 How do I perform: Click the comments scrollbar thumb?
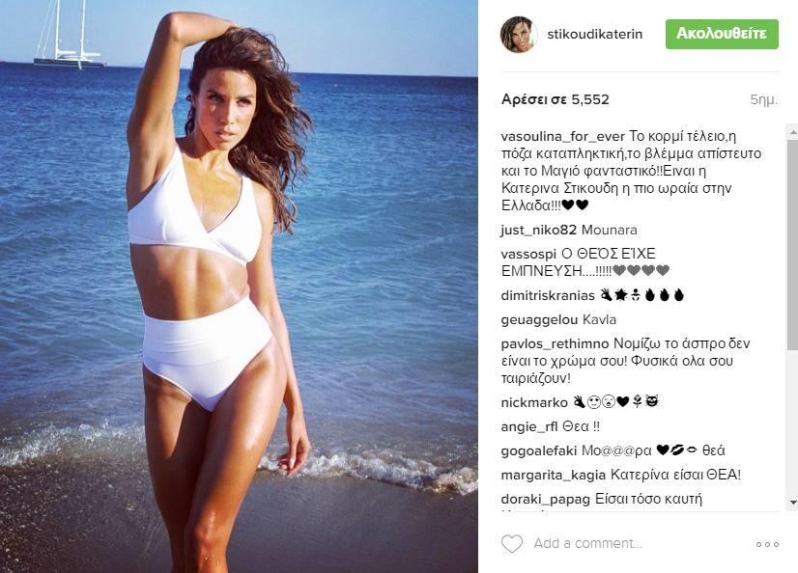(793, 244)
